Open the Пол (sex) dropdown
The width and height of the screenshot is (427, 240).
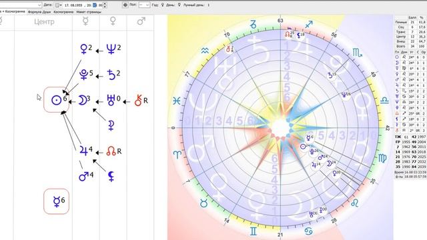[144, 5]
